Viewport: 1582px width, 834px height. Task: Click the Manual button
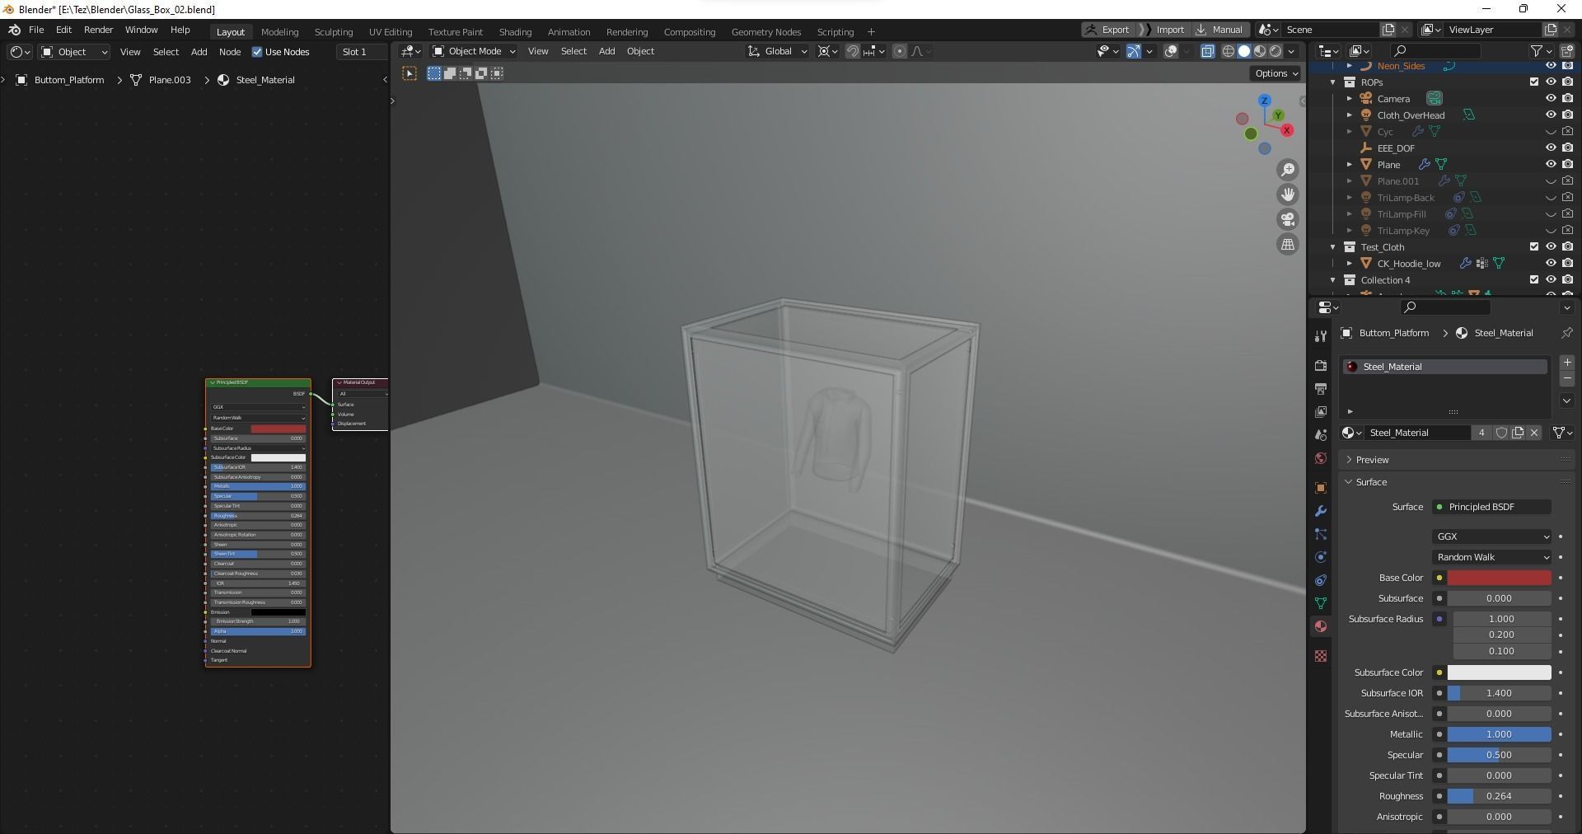(x=1221, y=30)
